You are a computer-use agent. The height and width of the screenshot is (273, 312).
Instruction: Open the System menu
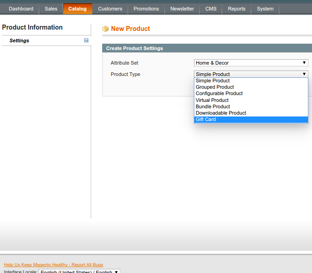coord(265,9)
